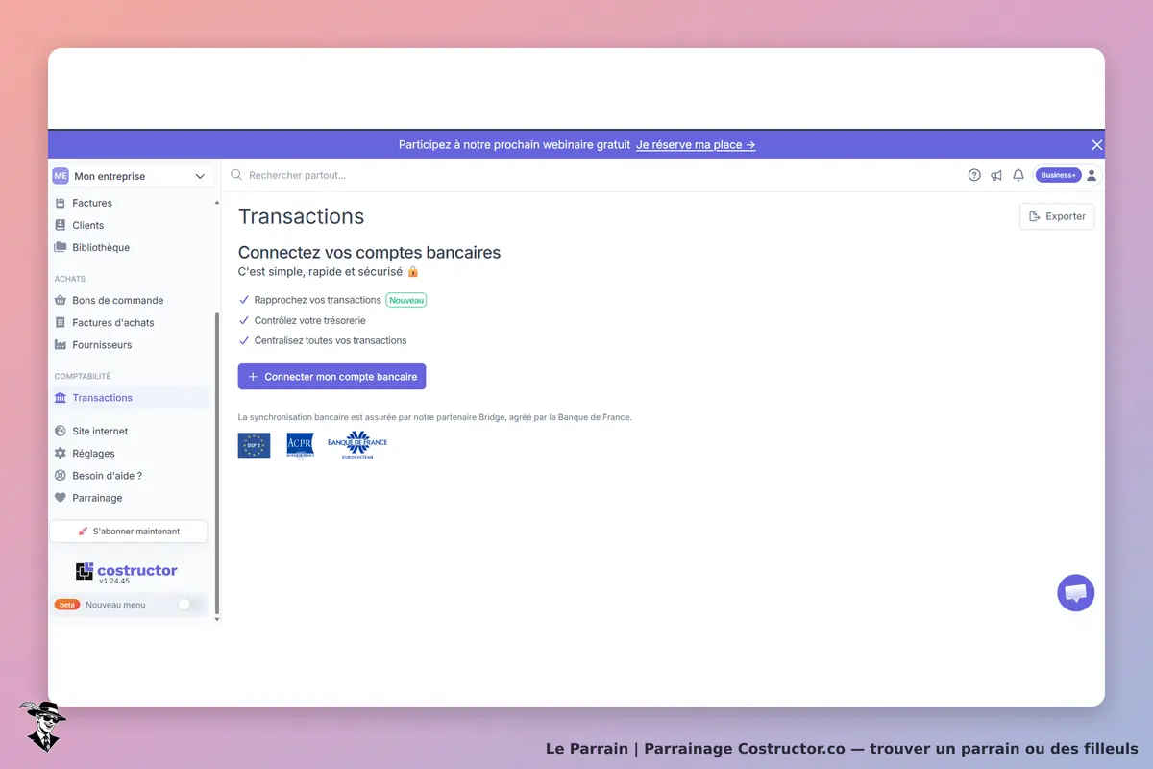The width and height of the screenshot is (1153, 769).
Task: Click the Bibliothèque folder icon
Action: click(61, 247)
